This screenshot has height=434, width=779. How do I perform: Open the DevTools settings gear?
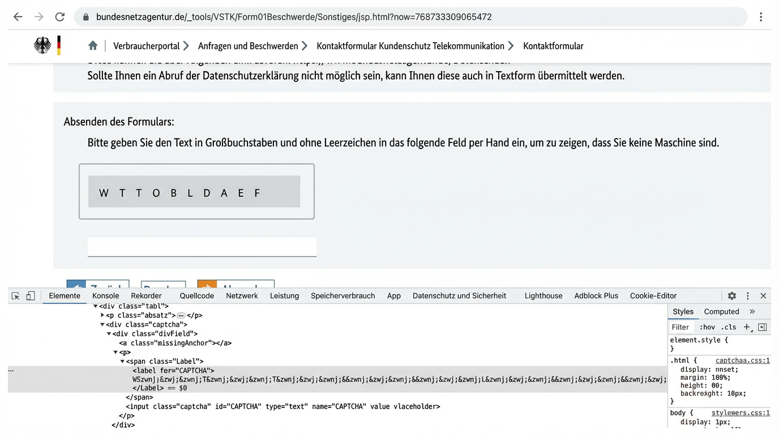pos(732,296)
